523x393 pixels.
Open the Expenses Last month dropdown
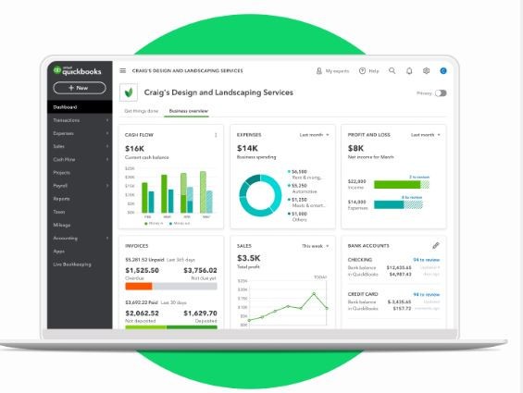[314, 135]
